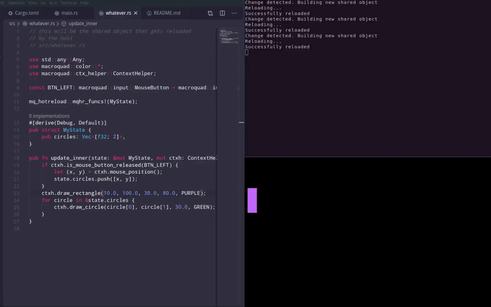Open the Terminal menu
This screenshot has width=491, height=307.
click(68, 2)
